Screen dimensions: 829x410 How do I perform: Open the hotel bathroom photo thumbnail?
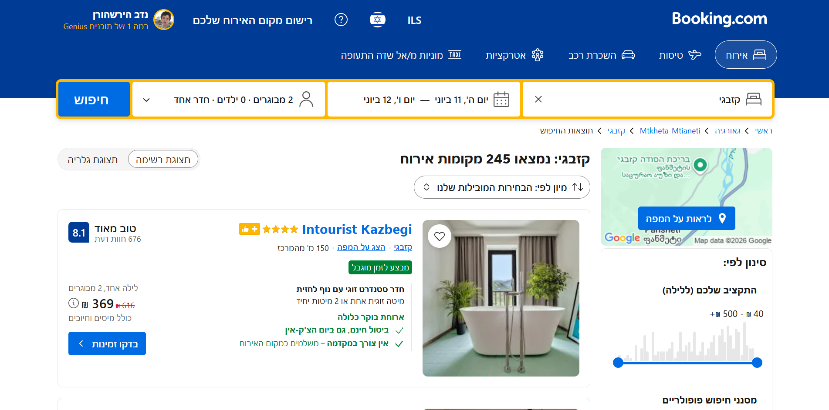tap(501, 298)
